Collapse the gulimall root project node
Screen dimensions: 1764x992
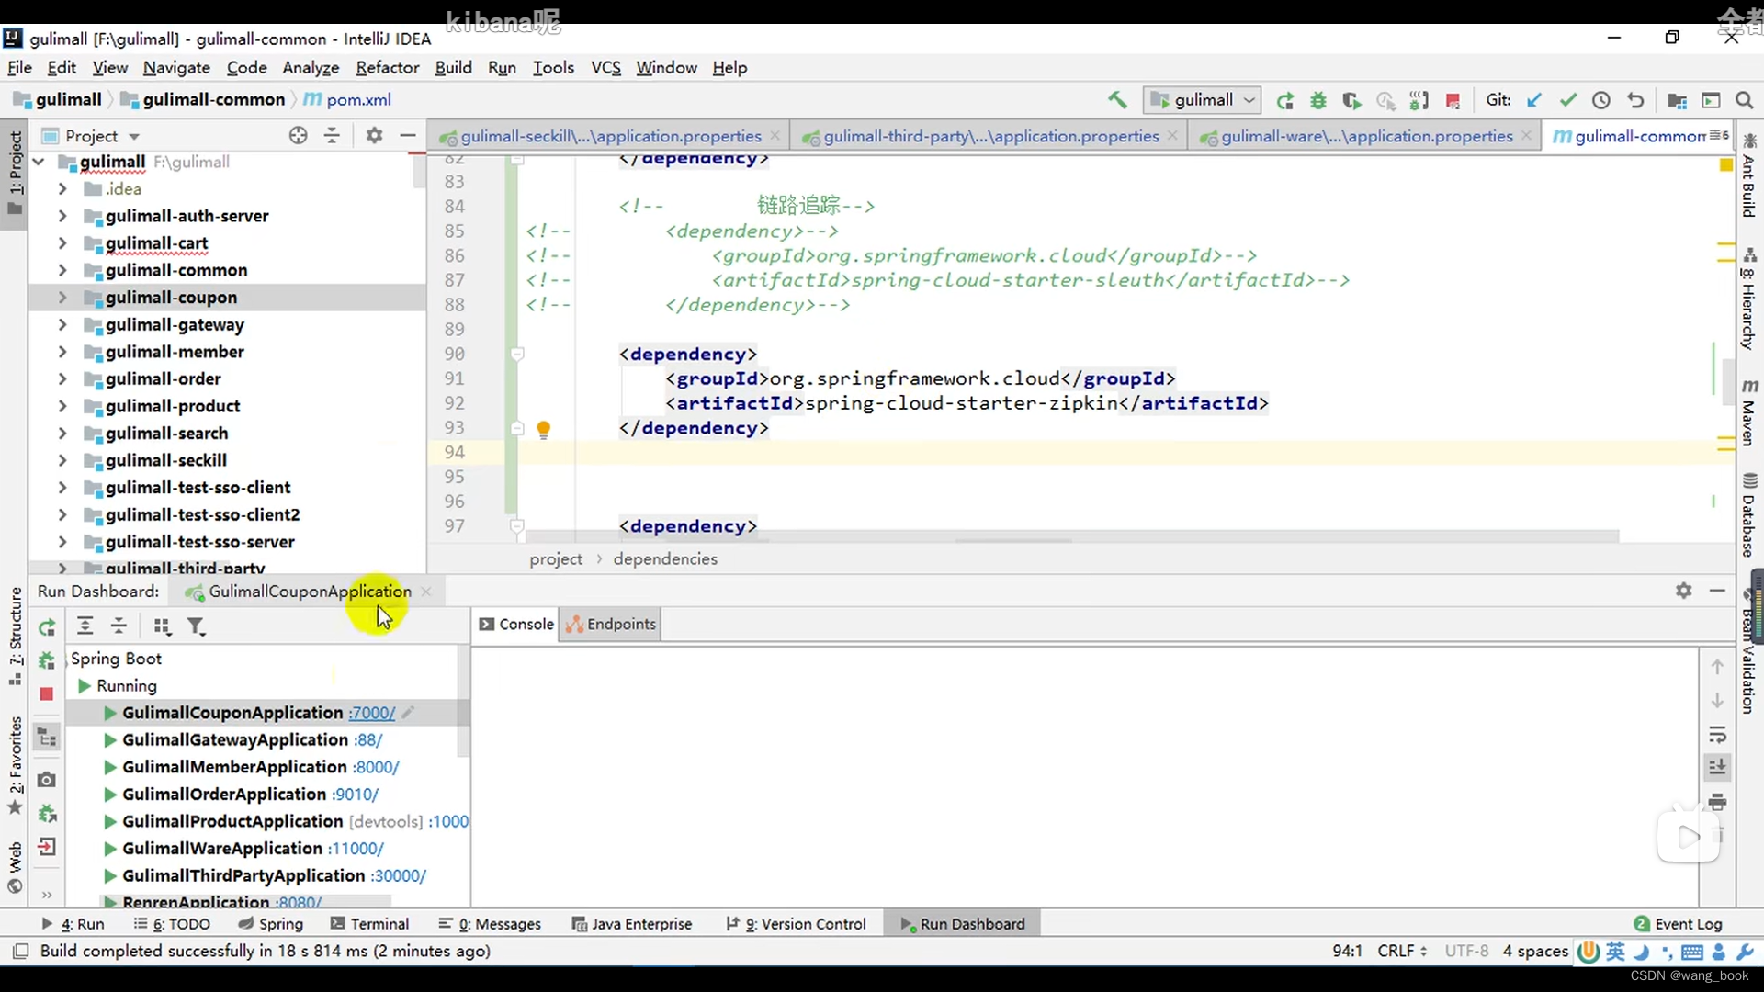tap(39, 162)
